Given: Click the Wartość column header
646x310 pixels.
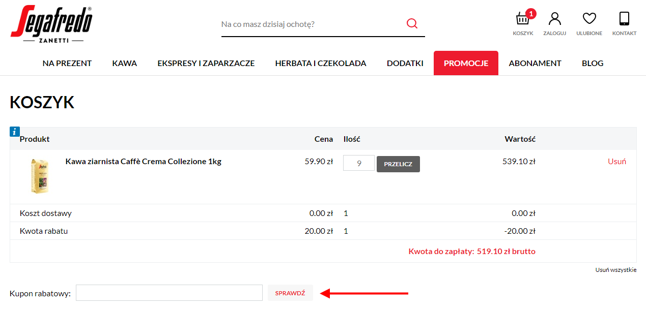Looking at the screenshot, I should [x=520, y=139].
